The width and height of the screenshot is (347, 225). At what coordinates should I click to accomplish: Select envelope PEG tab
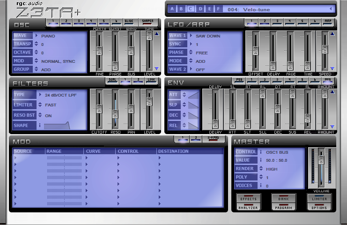click(239, 81)
